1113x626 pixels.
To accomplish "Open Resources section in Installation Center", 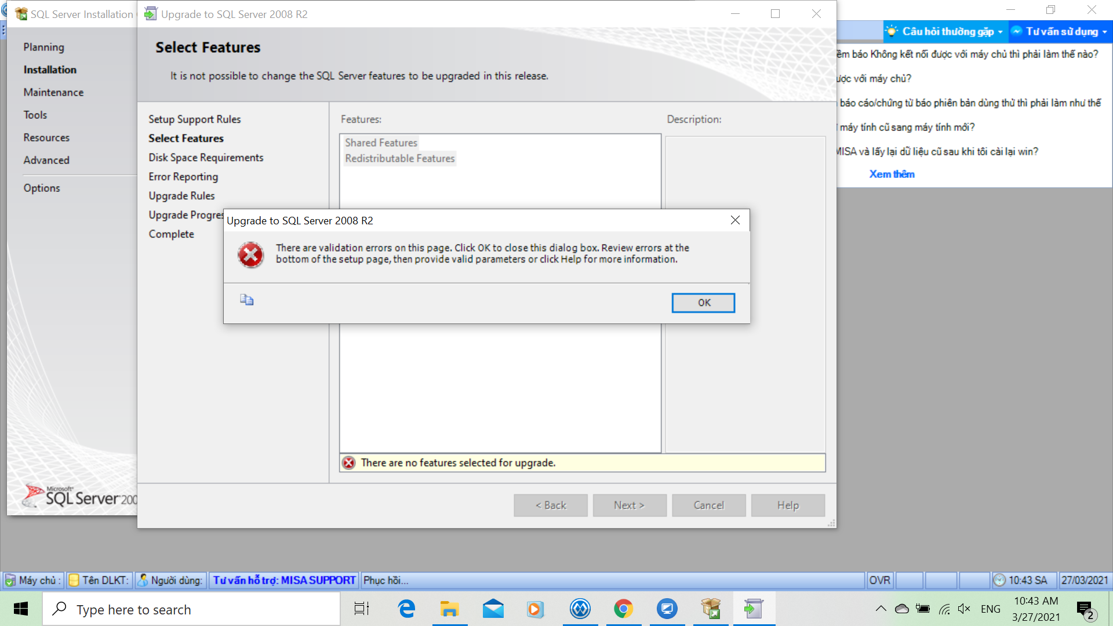I will [x=46, y=137].
